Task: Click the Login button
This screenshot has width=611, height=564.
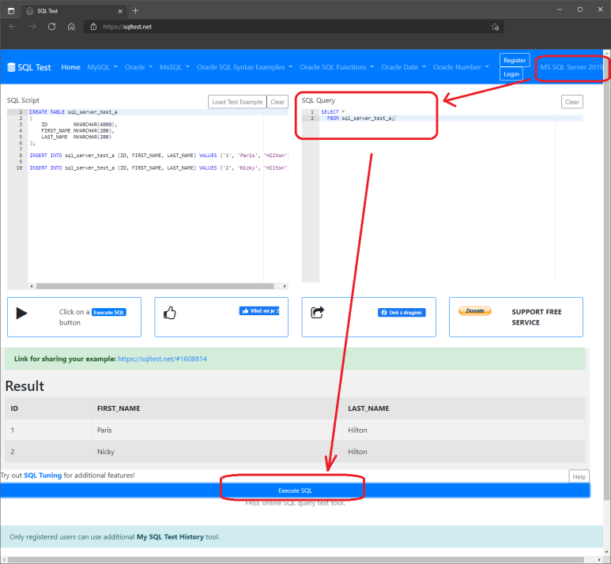Action: pos(511,73)
